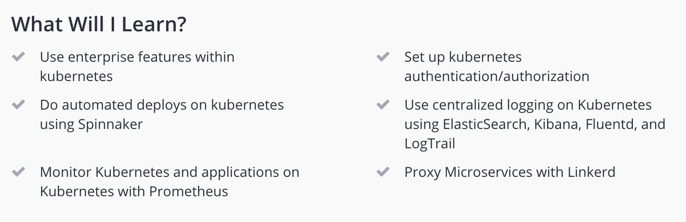The width and height of the screenshot is (686, 222).
Task: Click 'Use centralized logging on Kubernetes' line
Action: coord(528,105)
